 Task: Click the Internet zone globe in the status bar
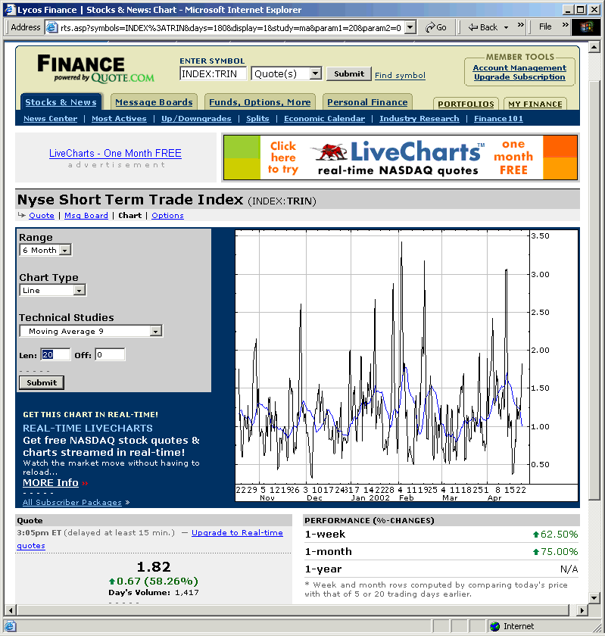[x=495, y=626]
